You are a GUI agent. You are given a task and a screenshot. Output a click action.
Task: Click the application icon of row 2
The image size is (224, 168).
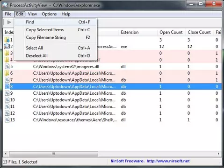7,46
